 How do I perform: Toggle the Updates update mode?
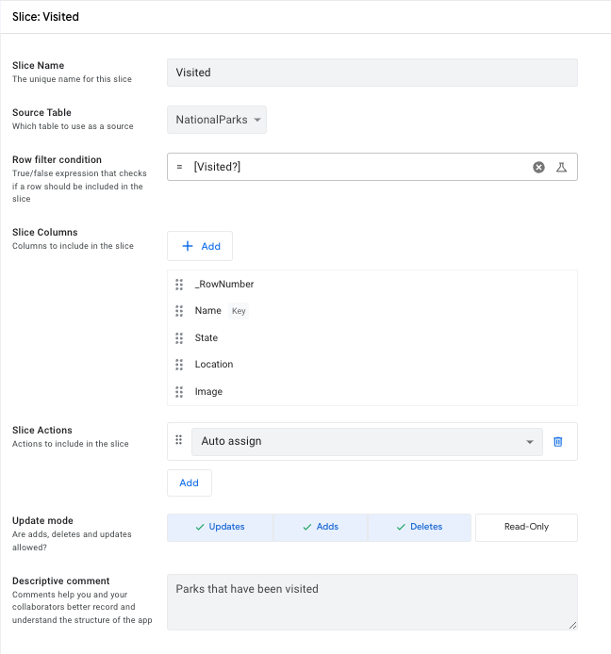point(220,527)
